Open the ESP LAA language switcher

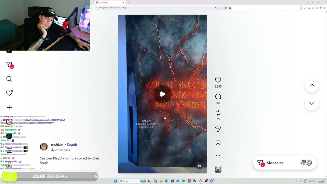click(x=306, y=181)
